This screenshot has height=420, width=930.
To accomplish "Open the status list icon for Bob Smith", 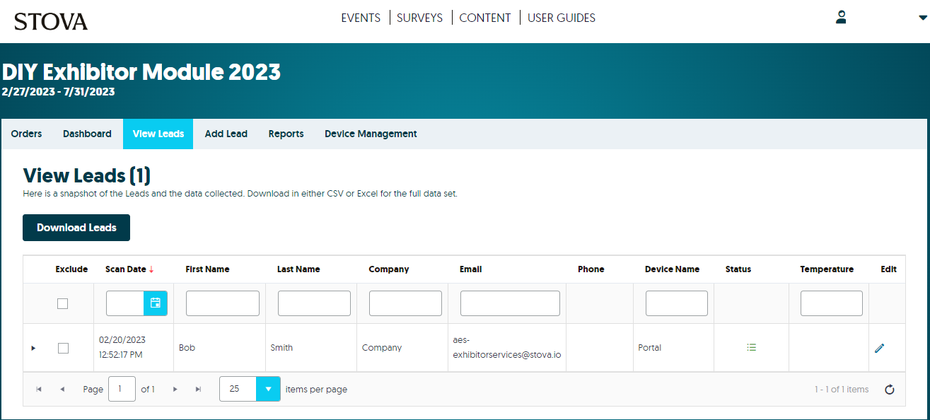I will pos(751,347).
